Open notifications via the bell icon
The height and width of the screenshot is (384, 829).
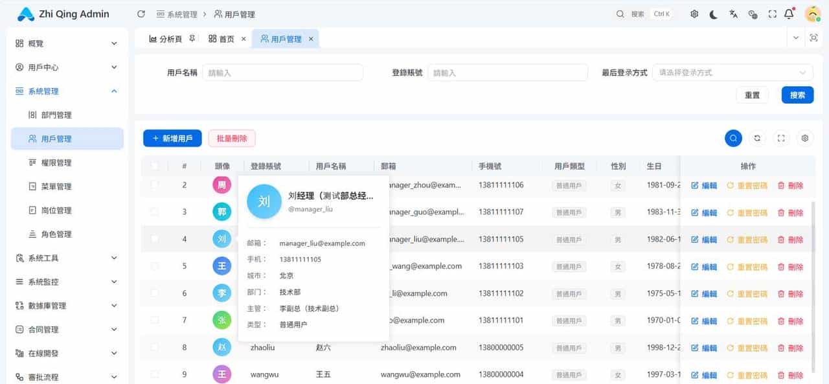(789, 13)
